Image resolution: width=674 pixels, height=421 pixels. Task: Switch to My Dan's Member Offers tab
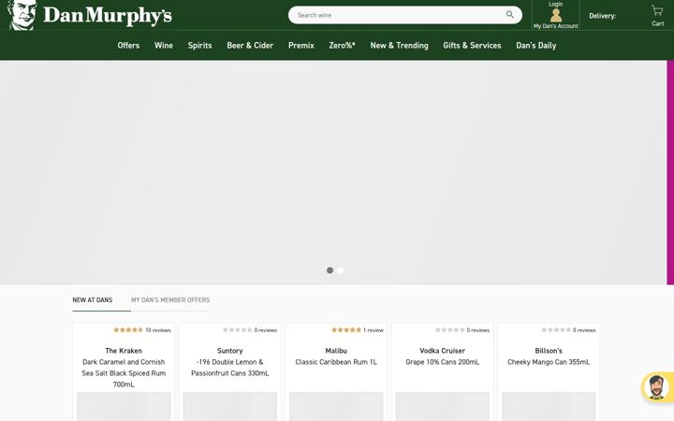pyautogui.click(x=170, y=300)
